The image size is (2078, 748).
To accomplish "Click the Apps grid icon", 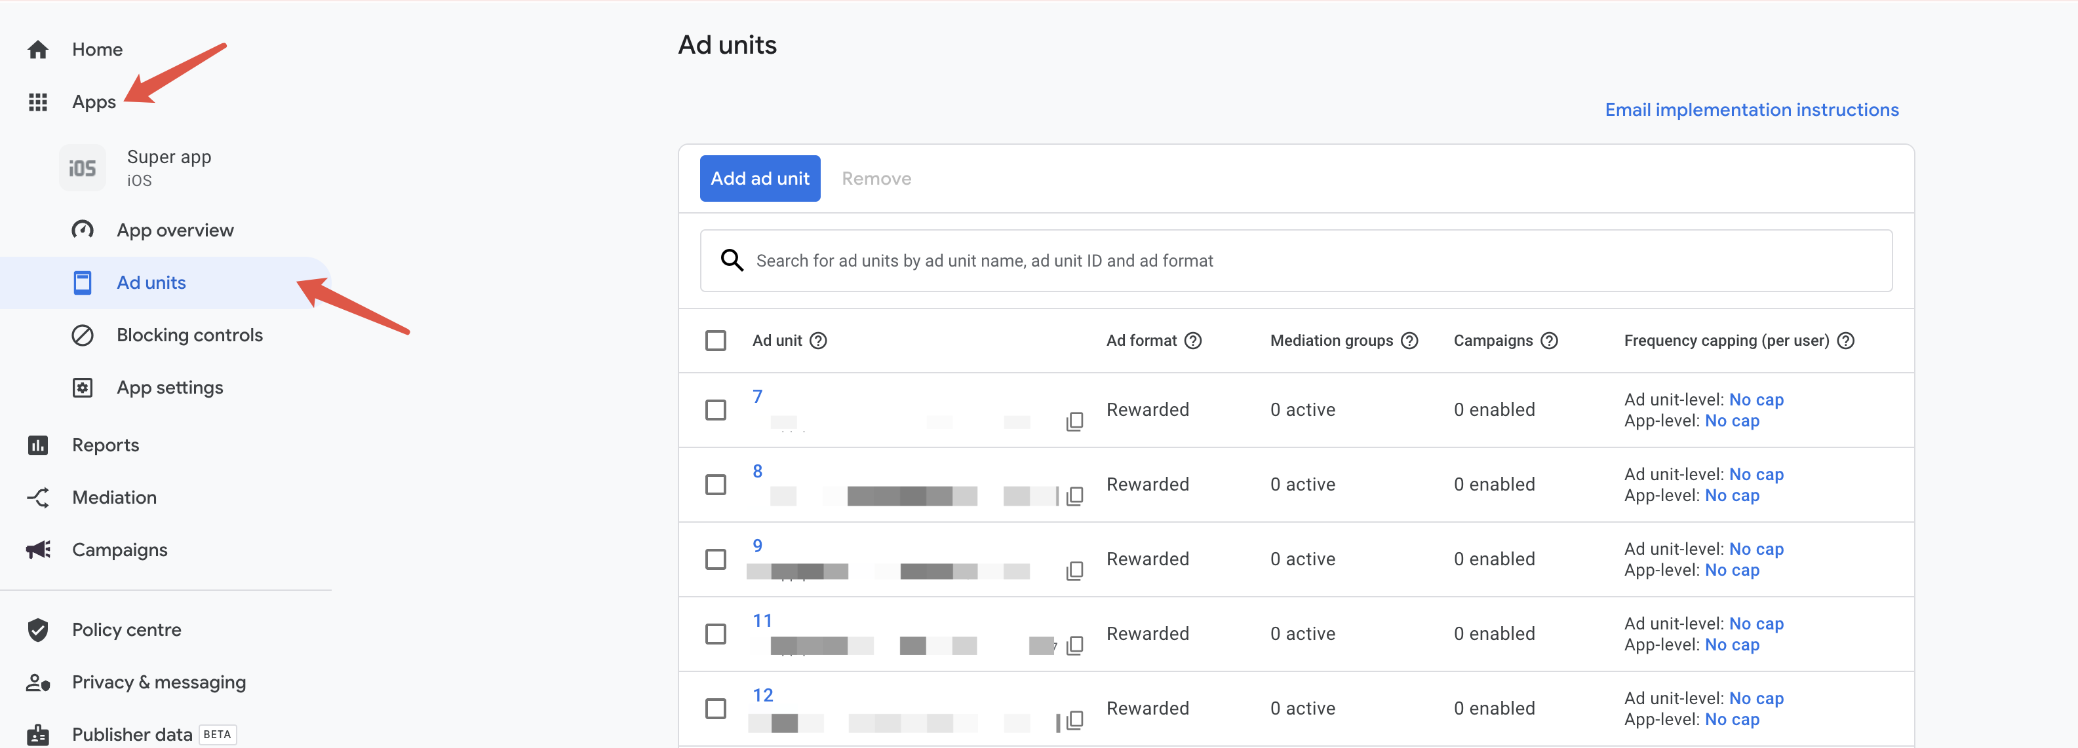I will (38, 102).
